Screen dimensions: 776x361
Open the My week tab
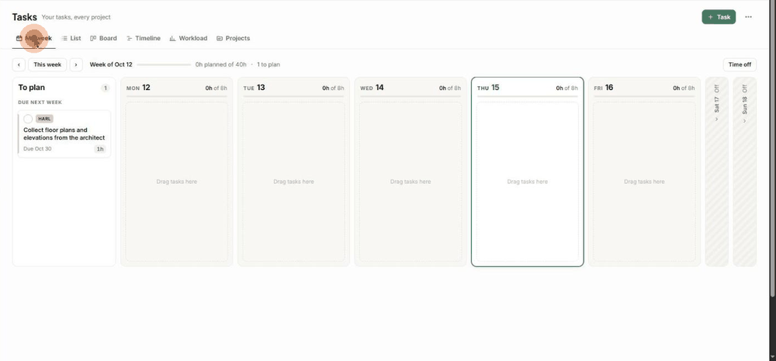33,38
